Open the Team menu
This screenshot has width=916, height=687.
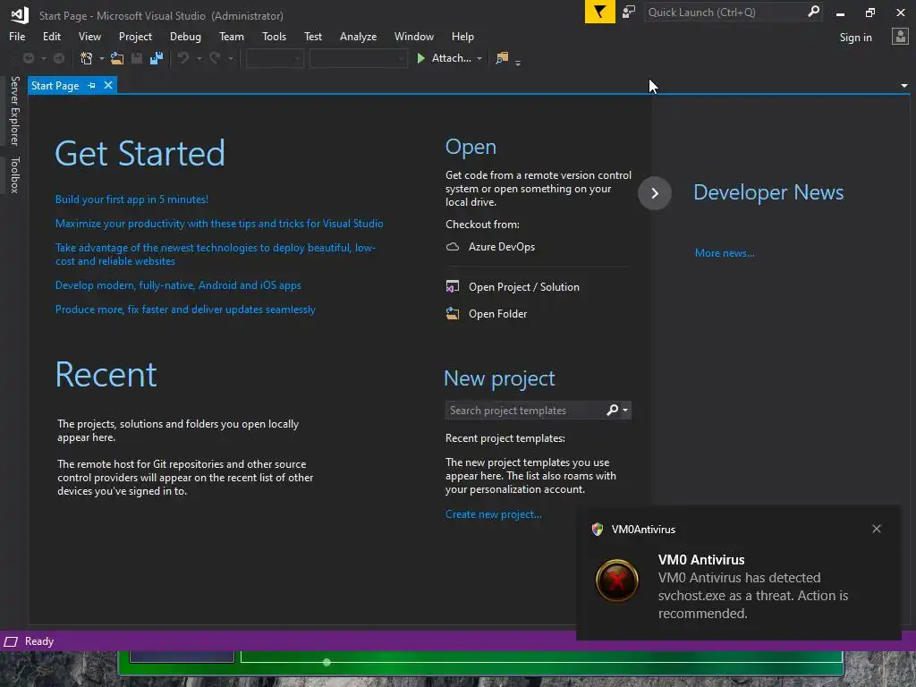pyautogui.click(x=232, y=36)
